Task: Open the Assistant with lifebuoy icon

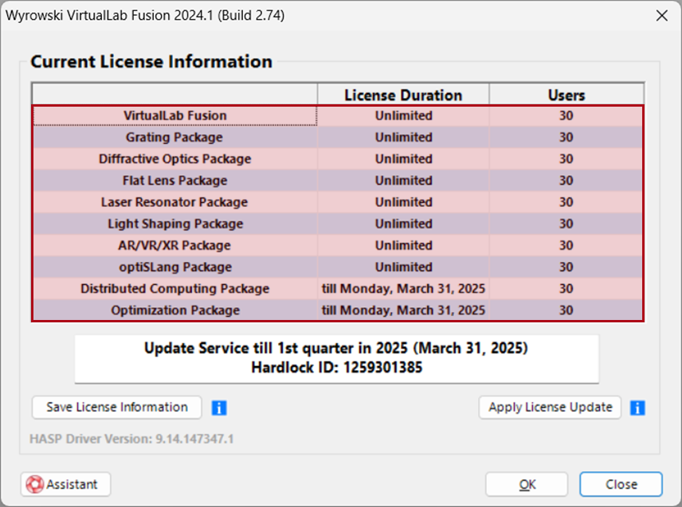Action: pyautogui.click(x=65, y=484)
